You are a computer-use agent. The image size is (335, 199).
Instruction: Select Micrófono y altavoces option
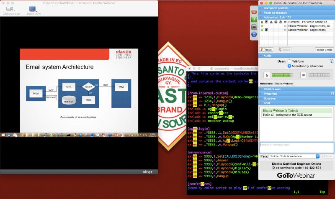point(289,66)
